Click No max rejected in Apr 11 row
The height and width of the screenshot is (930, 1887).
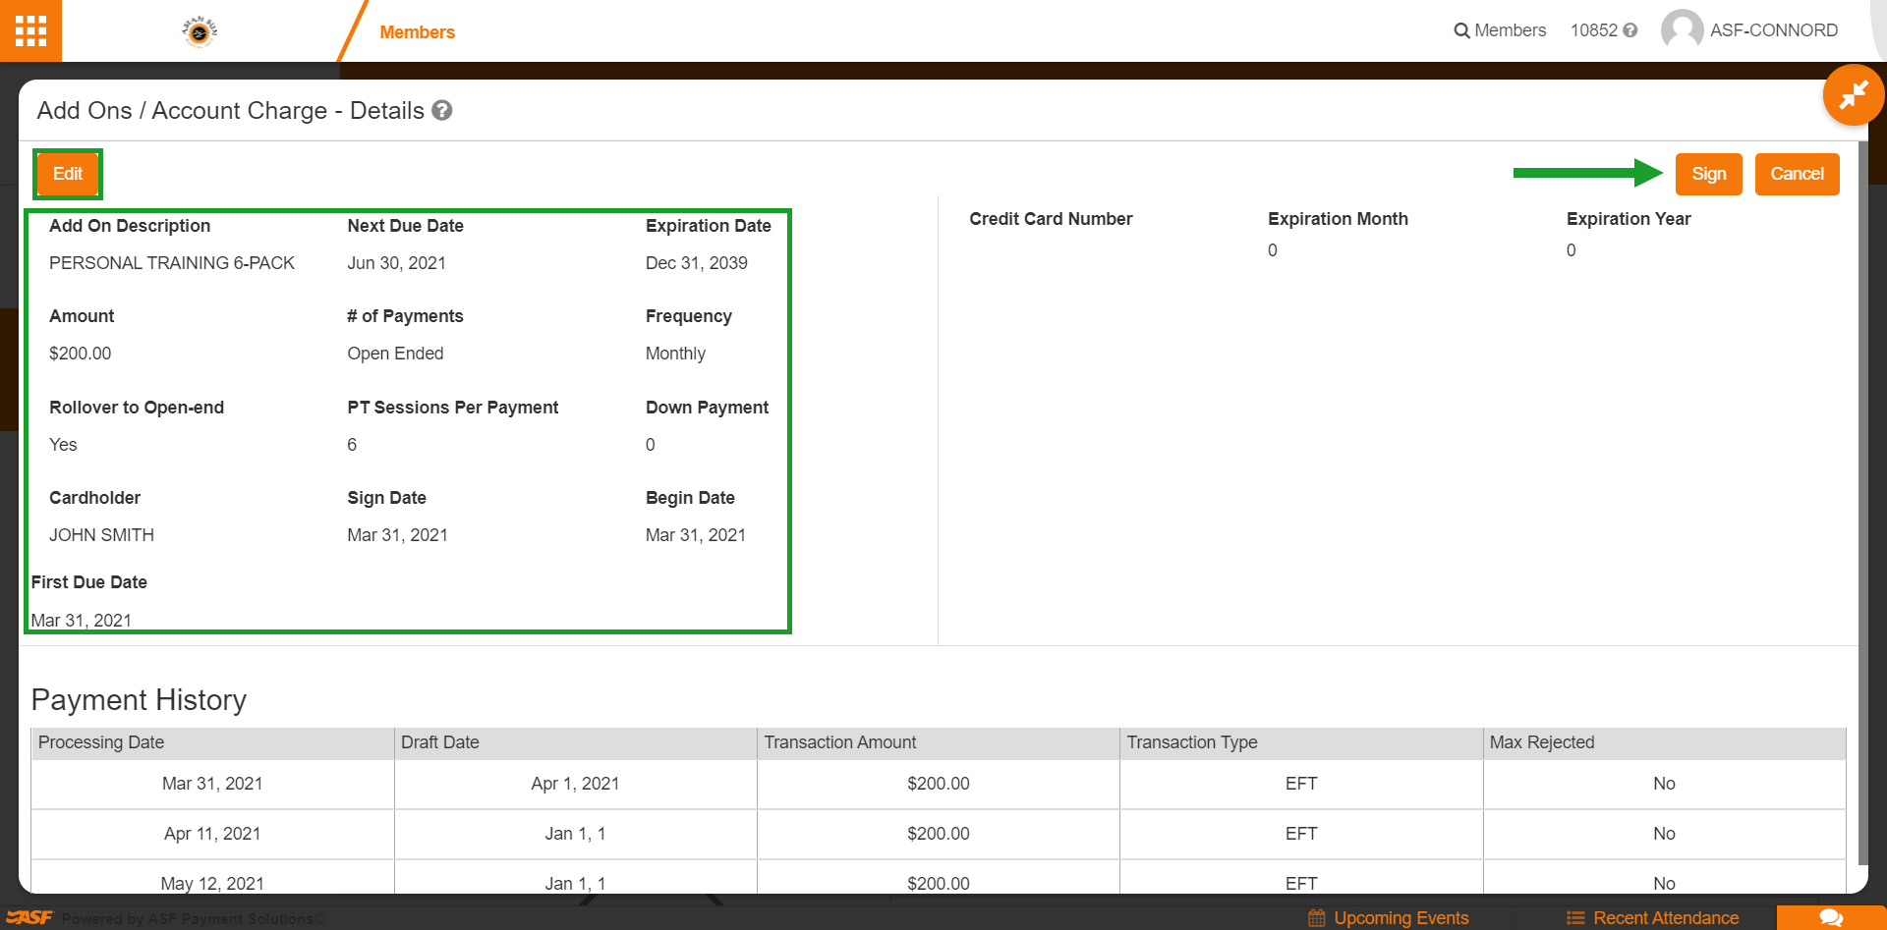click(1664, 834)
